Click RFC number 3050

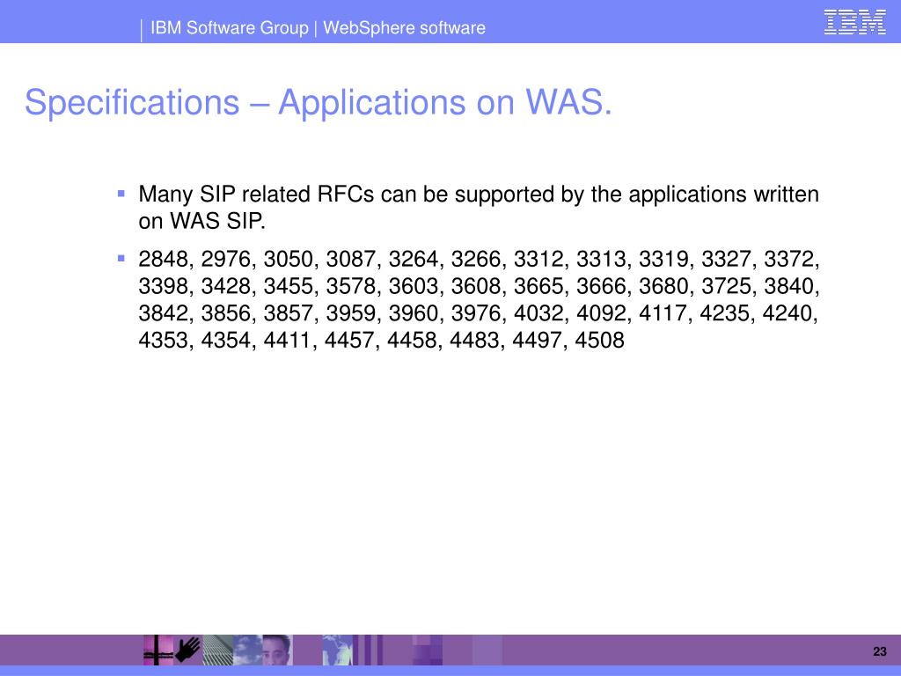[x=289, y=260]
